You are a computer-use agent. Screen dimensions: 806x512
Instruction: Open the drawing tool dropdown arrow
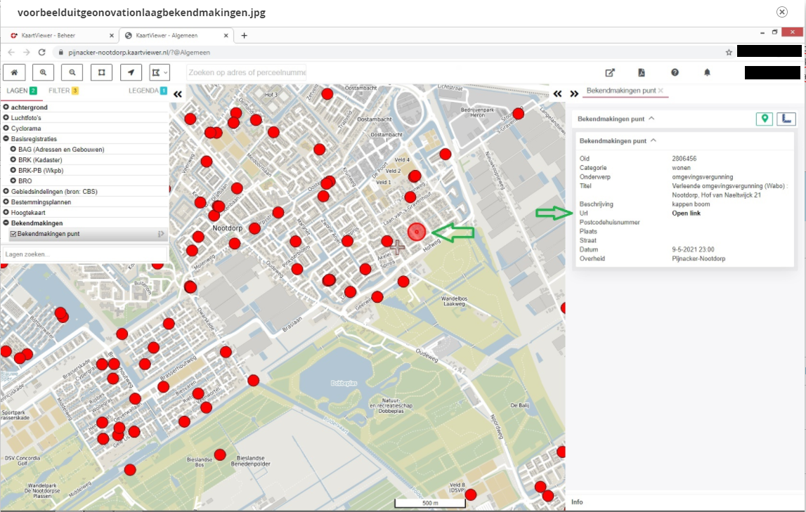coord(166,72)
